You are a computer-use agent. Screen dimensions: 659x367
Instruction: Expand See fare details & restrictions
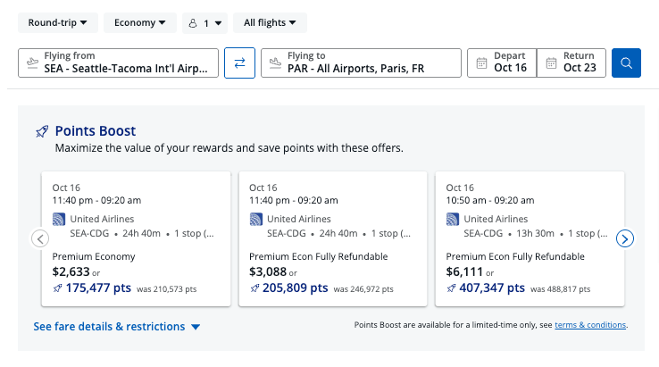pos(117,327)
